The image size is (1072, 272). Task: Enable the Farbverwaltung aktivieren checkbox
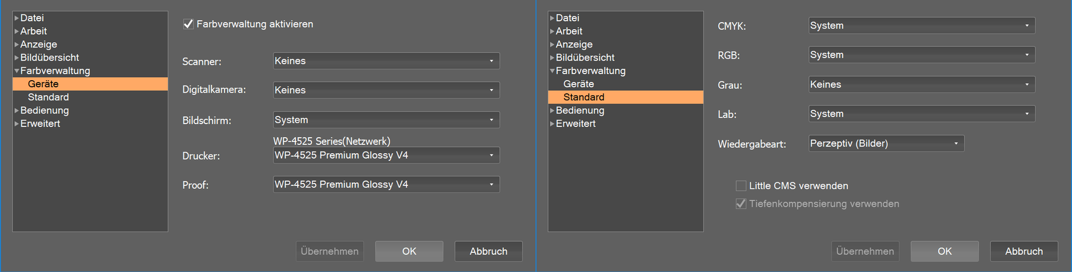(188, 24)
